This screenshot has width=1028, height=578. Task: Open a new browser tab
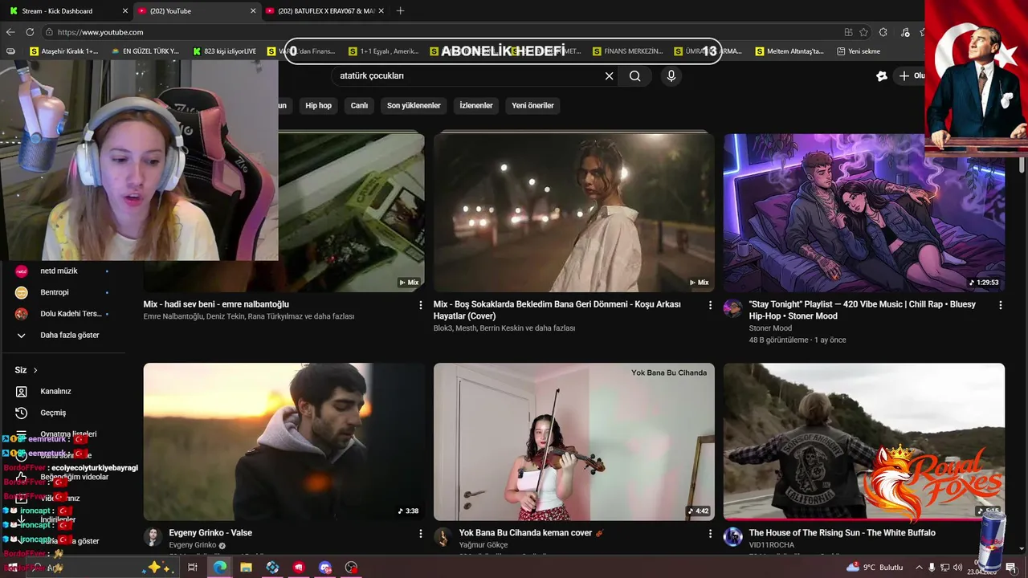tap(400, 10)
